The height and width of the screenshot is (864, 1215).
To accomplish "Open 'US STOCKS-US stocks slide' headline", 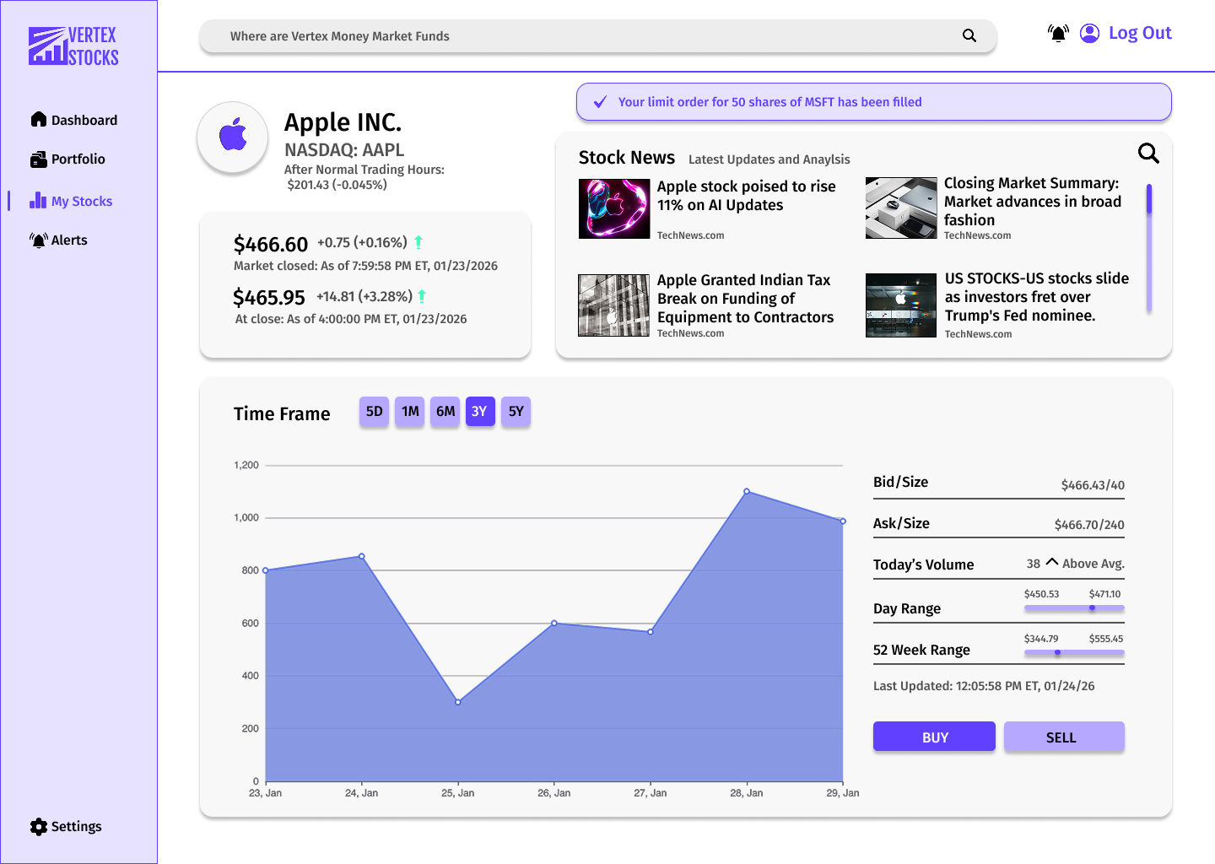I will pyautogui.click(x=1037, y=297).
